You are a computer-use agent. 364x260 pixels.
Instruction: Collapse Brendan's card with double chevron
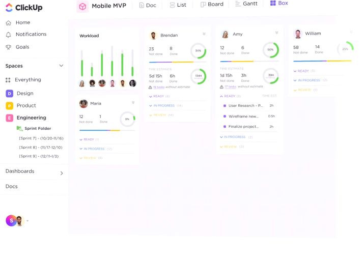coord(204,34)
